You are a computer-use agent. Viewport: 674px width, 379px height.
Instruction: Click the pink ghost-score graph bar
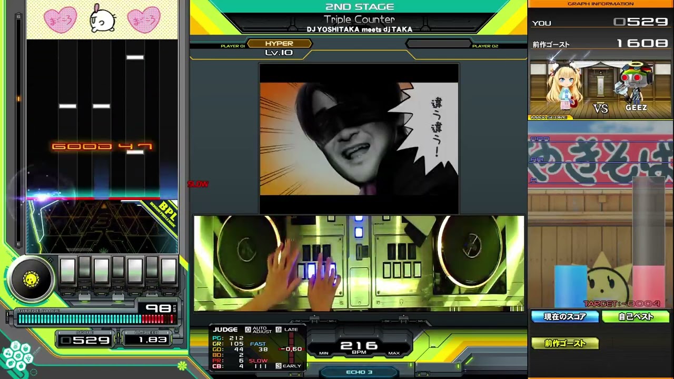pos(648,286)
